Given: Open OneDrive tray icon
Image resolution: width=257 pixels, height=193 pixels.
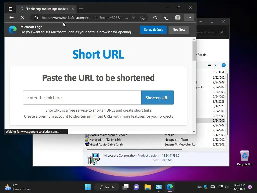Looking at the screenshot, I should click(200, 187).
